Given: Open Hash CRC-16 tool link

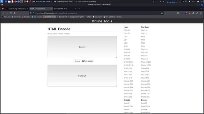Looking at the screenshot, I should (x=127, y=30).
